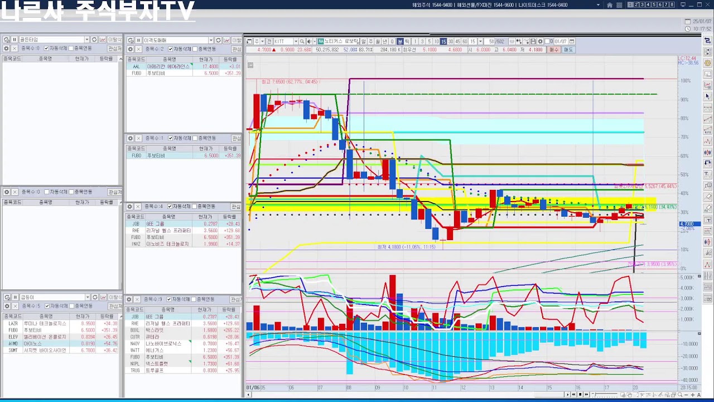Click chart icon in 골든타임 panel
This screenshot has height=402, width=714.
tap(103, 40)
